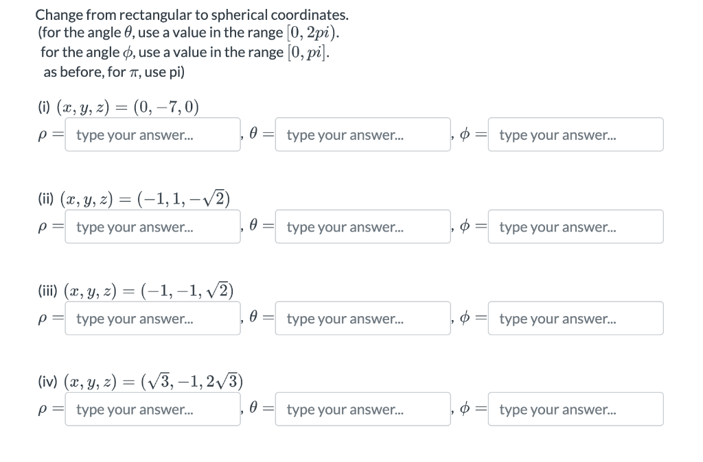Viewport: 703px width, 462px height.
Task: Focus the theta input for part (ii)
Action: pyautogui.click(x=363, y=226)
